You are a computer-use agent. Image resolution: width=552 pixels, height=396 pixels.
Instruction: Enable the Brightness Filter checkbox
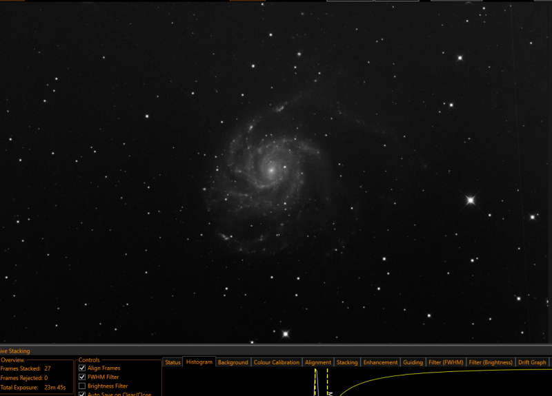(x=82, y=386)
